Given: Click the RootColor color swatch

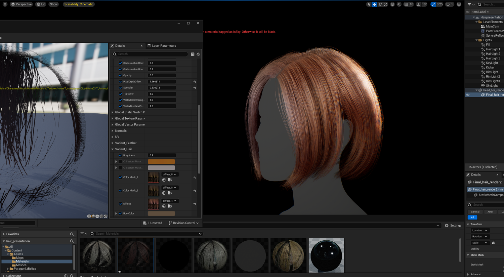Looking at the screenshot, I should (161, 213).
